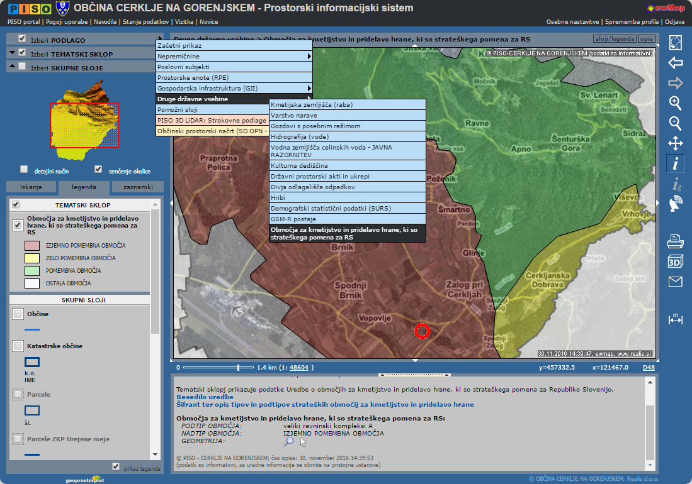Switch to the iskanje tab
The image size is (692, 484).
tap(31, 187)
